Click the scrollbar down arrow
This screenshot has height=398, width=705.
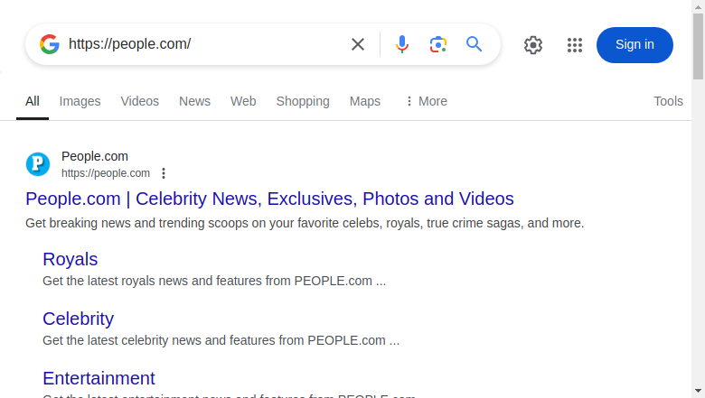click(699, 392)
